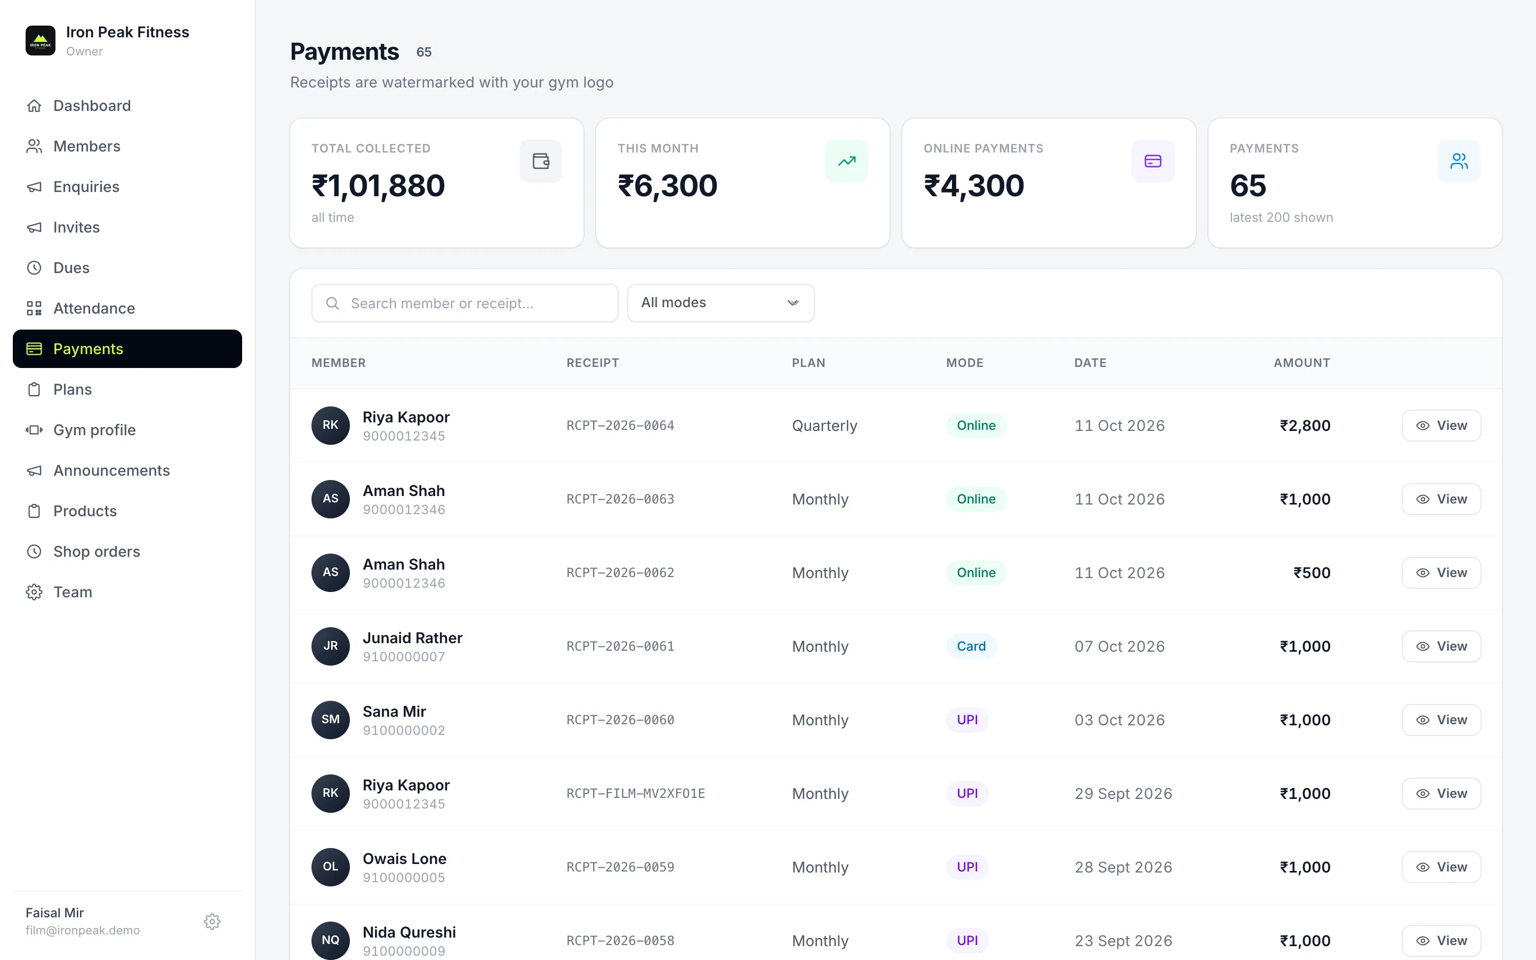This screenshot has height=960, width=1536.
Task: View receipt RCPT-2026-0063
Action: tap(1441, 499)
